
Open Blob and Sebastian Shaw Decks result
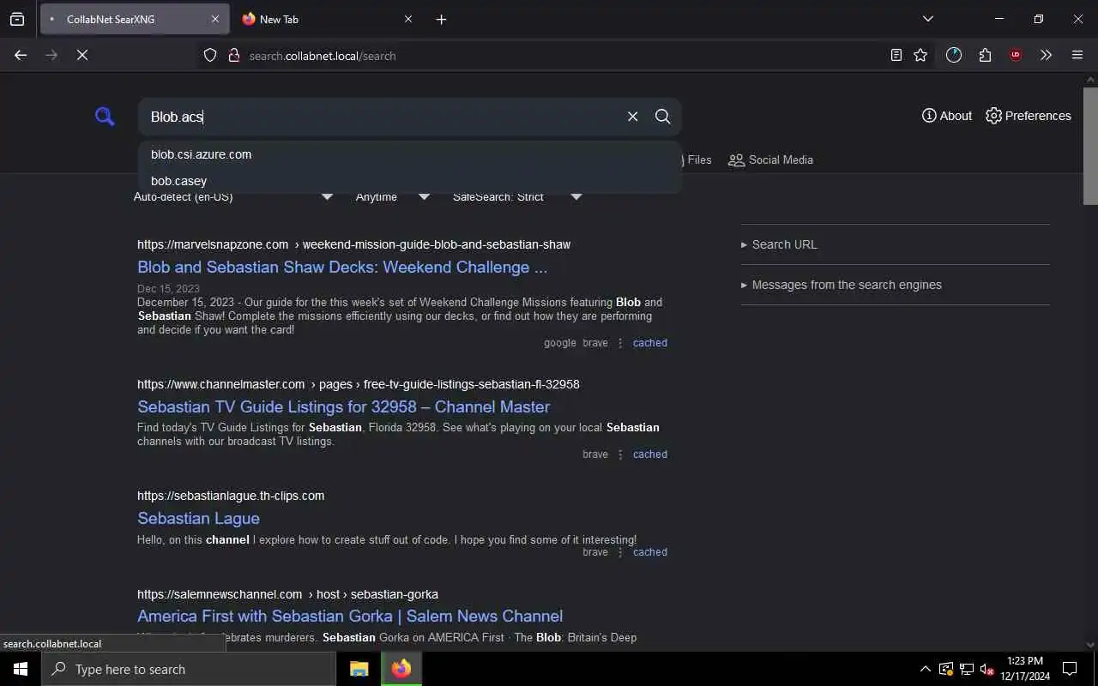342,267
